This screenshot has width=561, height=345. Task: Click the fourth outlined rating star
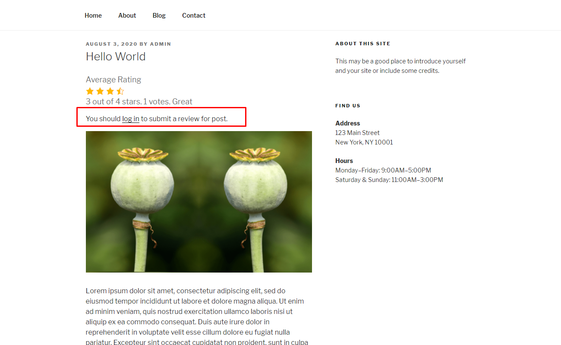[x=120, y=91]
